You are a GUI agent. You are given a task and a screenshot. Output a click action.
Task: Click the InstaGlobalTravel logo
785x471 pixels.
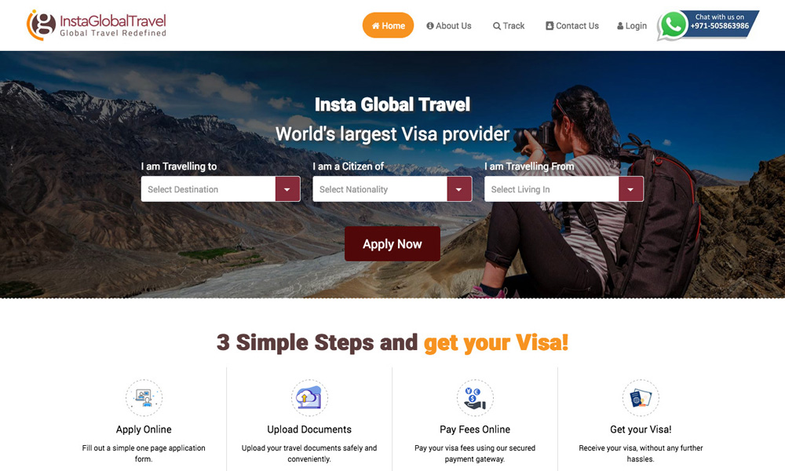click(x=96, y=25)
